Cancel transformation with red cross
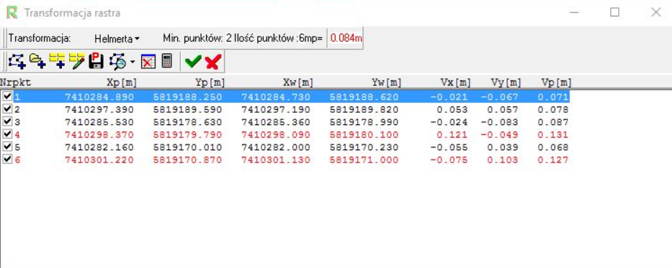The height and width of the screenshot is (268, 672). [213, 62]
